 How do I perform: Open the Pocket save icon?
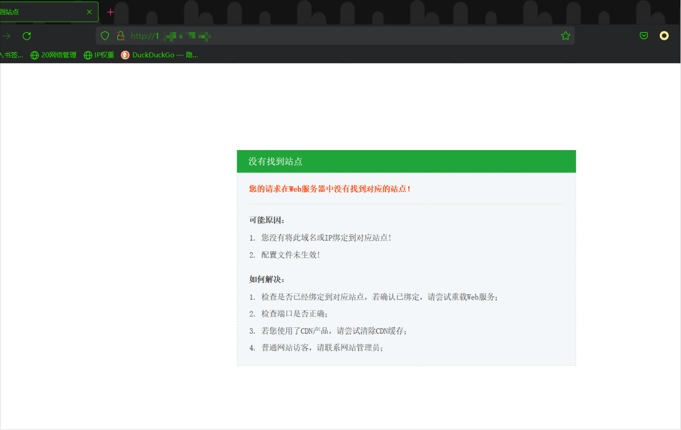coord(644,36)
